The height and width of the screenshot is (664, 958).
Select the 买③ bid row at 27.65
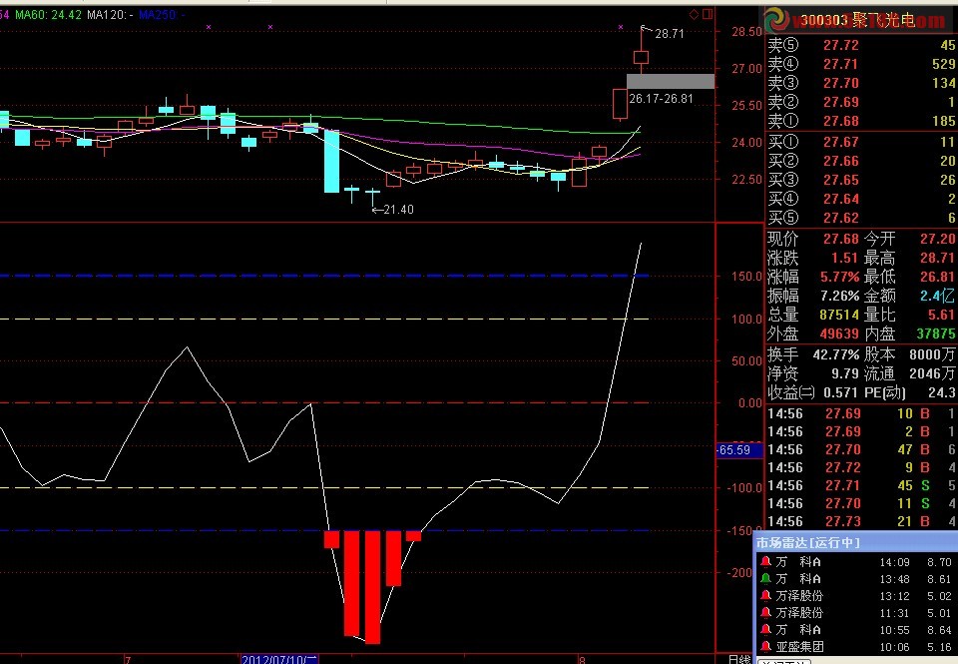(x=861, y=180)
